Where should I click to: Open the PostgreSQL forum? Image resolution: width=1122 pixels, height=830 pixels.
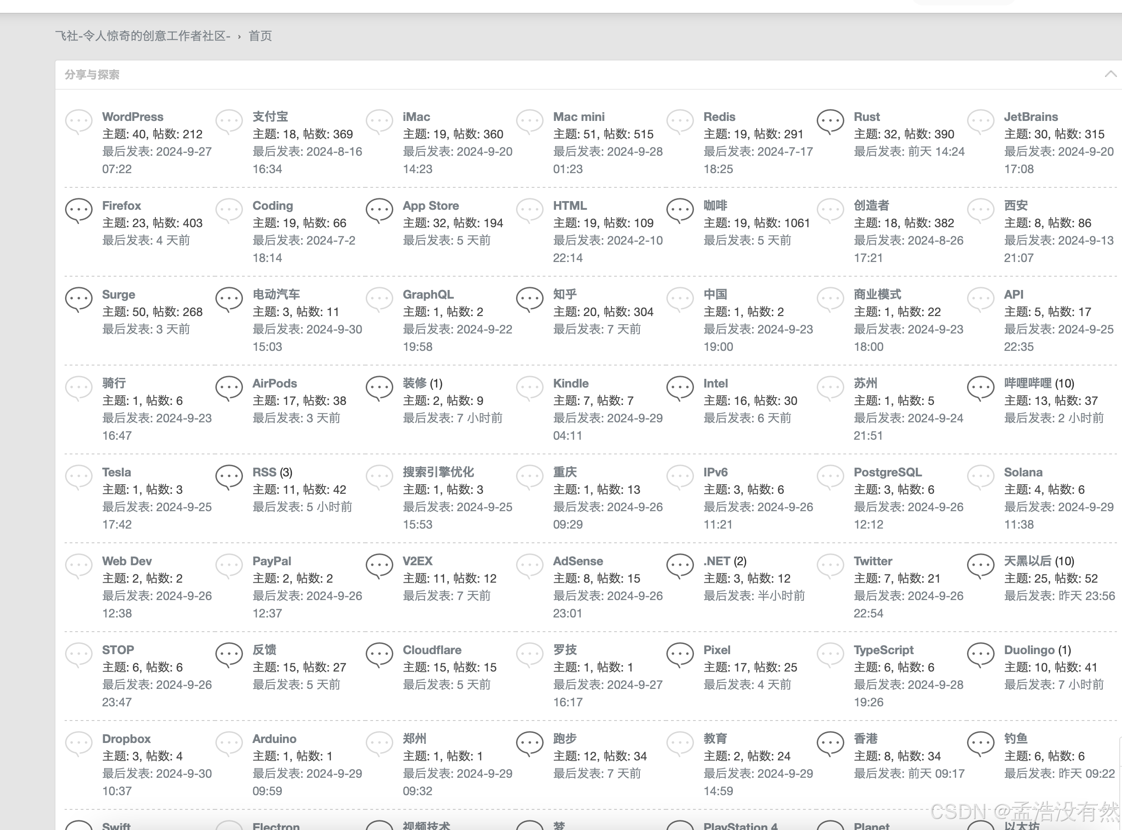(887, 472)
